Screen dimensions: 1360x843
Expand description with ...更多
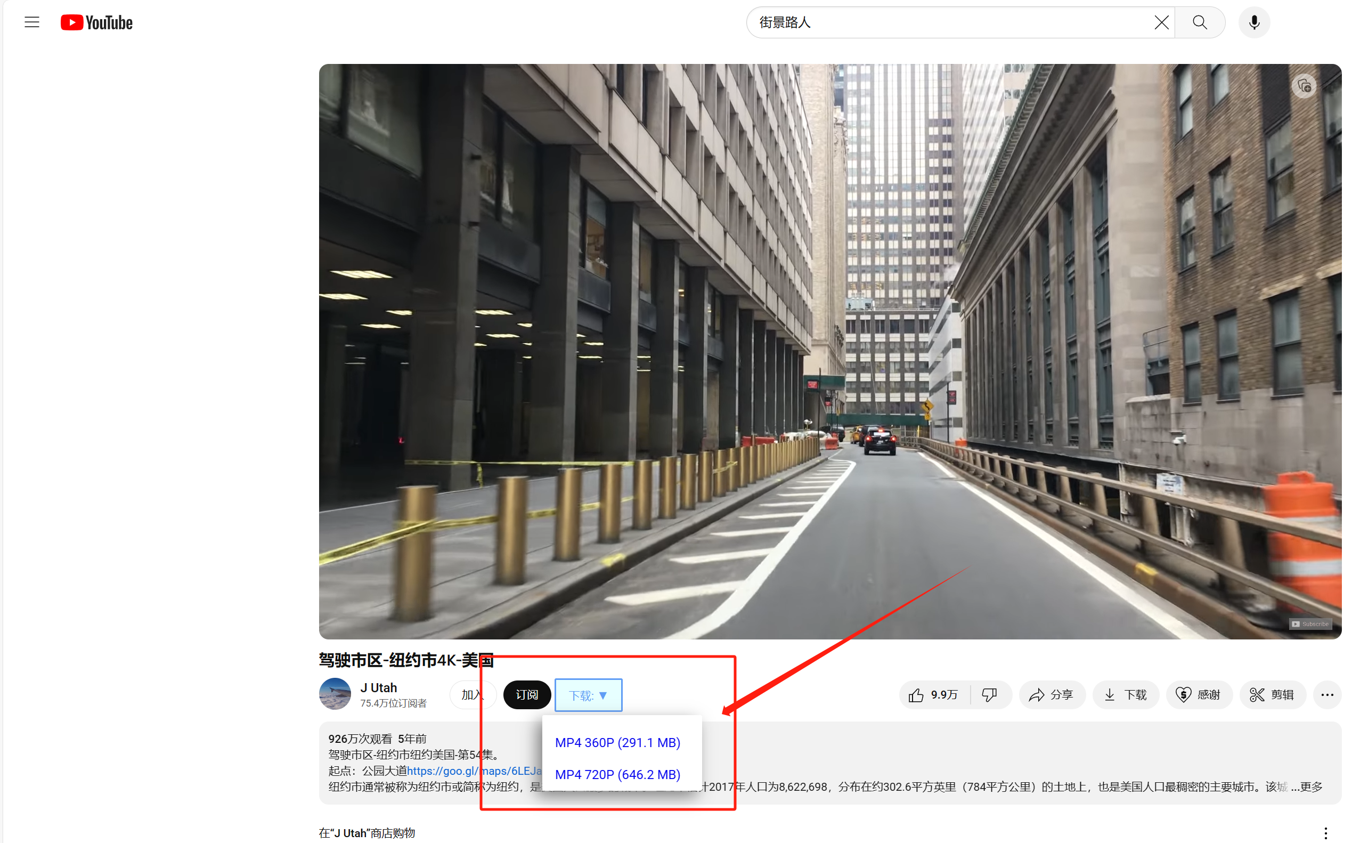(1306, 787)
